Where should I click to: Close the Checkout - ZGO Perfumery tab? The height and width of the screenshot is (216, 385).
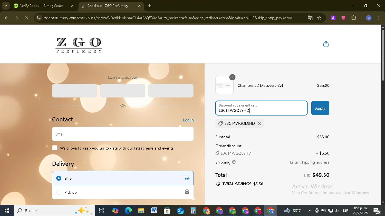pyautogui.click(x=139, y=6)
